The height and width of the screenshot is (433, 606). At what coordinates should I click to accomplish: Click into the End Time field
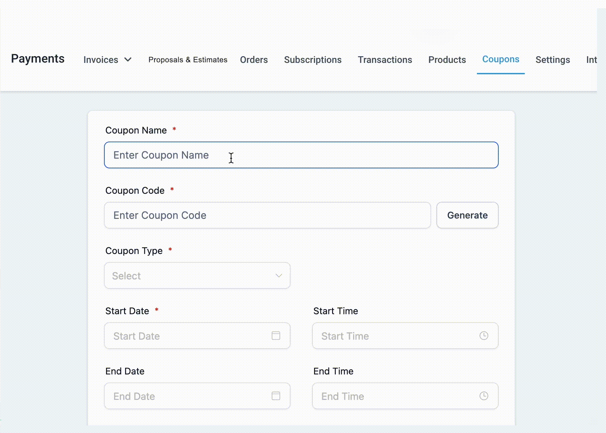395,396
